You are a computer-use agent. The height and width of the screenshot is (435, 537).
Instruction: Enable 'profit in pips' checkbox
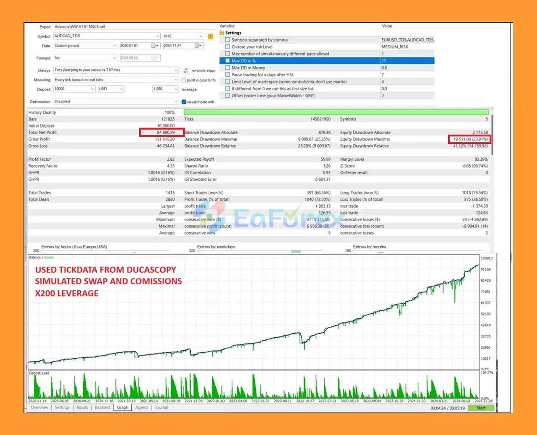pyautogui.click(x=184, y=80)
